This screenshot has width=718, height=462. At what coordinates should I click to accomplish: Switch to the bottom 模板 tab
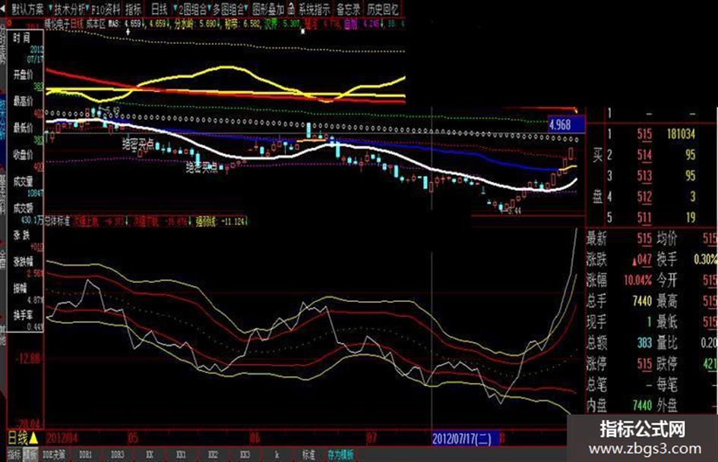click(30, 454)
